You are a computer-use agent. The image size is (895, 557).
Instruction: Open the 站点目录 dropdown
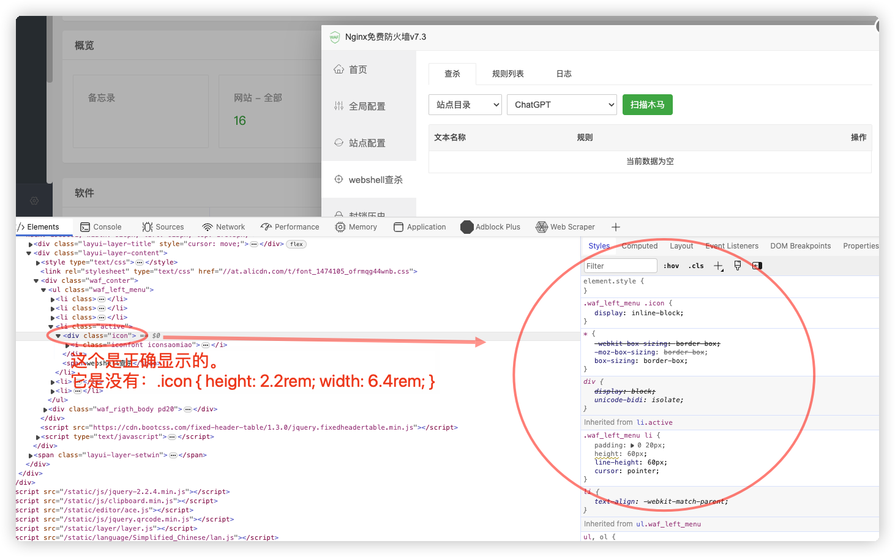465,105
